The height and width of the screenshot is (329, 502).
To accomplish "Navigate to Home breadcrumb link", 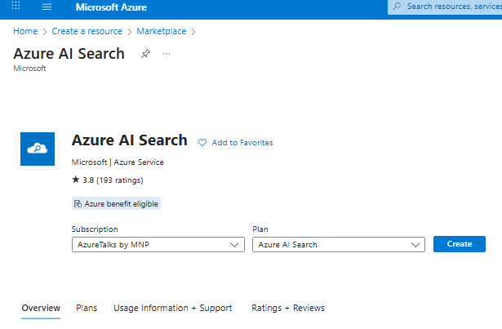I will pos(25,31).
